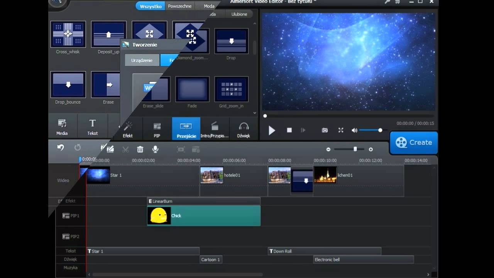Select Urządzenie tab in Tworzenie dialog

coord(142,61)
